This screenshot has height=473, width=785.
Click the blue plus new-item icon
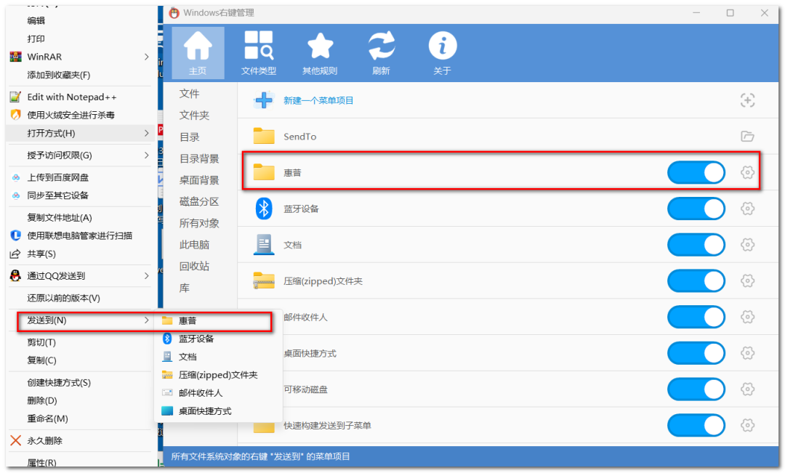point(263,100)
